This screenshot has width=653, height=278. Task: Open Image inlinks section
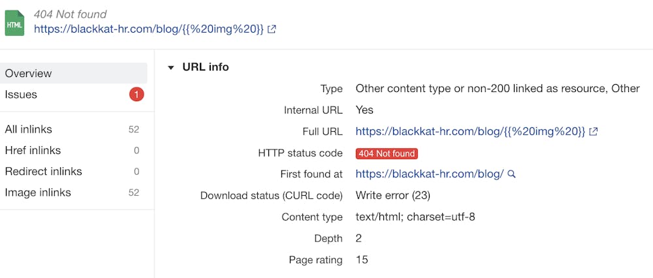(x=38, y=192)
